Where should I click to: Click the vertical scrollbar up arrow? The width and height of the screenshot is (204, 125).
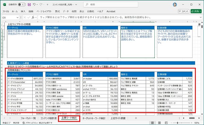[202, 22]
